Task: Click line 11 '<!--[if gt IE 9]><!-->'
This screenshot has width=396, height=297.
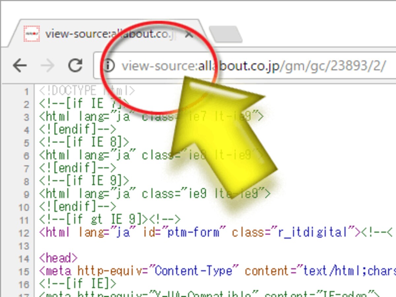Action: click(110, 219)
